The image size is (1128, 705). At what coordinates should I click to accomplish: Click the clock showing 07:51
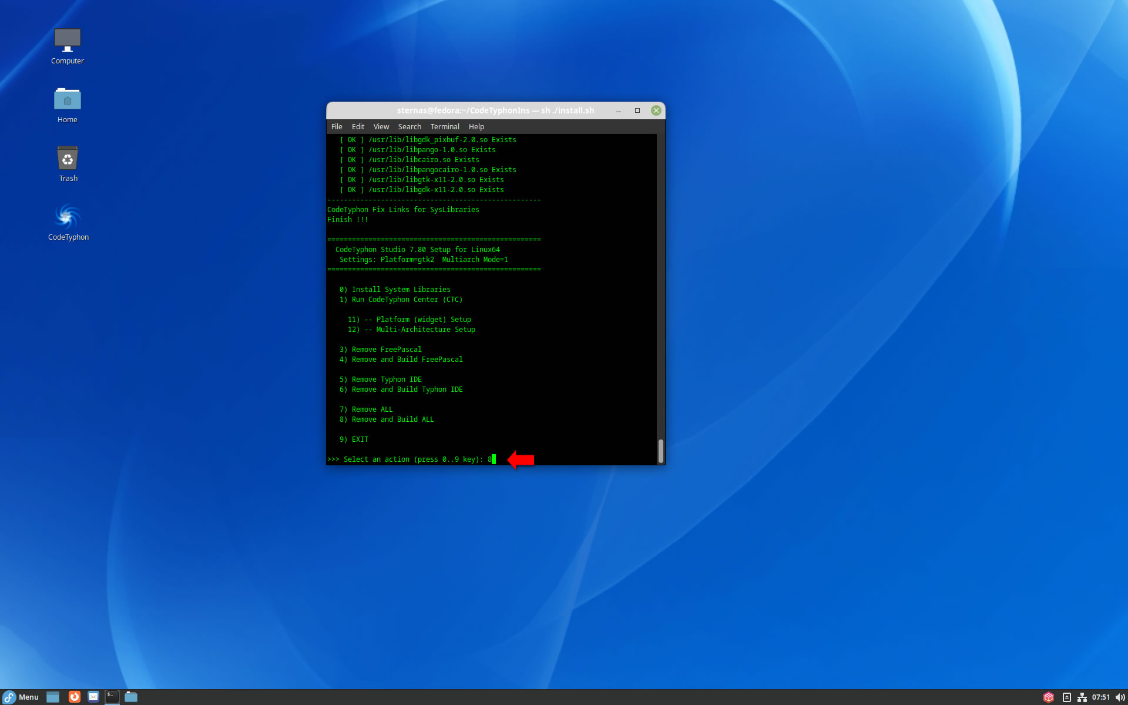1100,697
